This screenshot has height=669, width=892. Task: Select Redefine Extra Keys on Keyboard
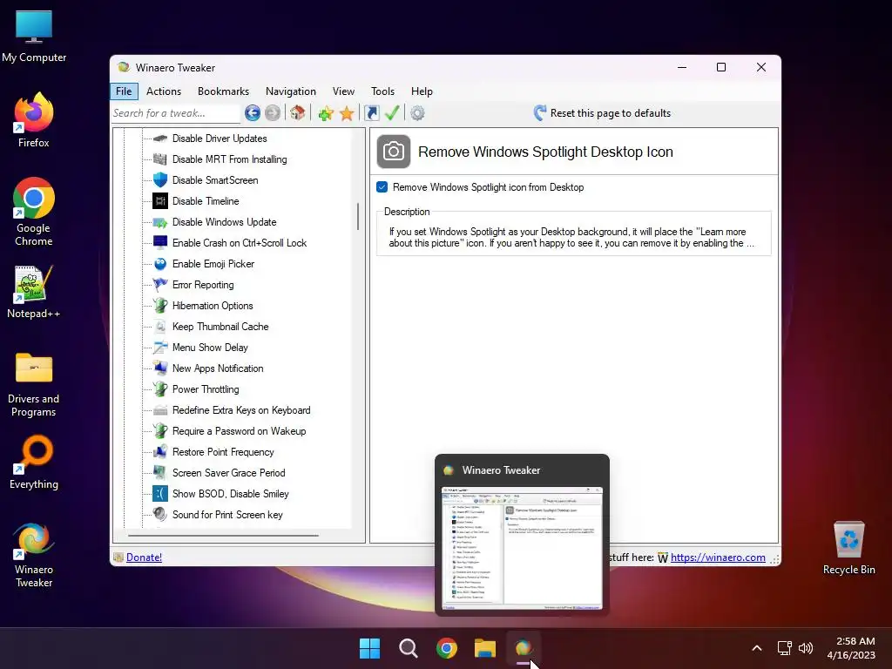241,410
